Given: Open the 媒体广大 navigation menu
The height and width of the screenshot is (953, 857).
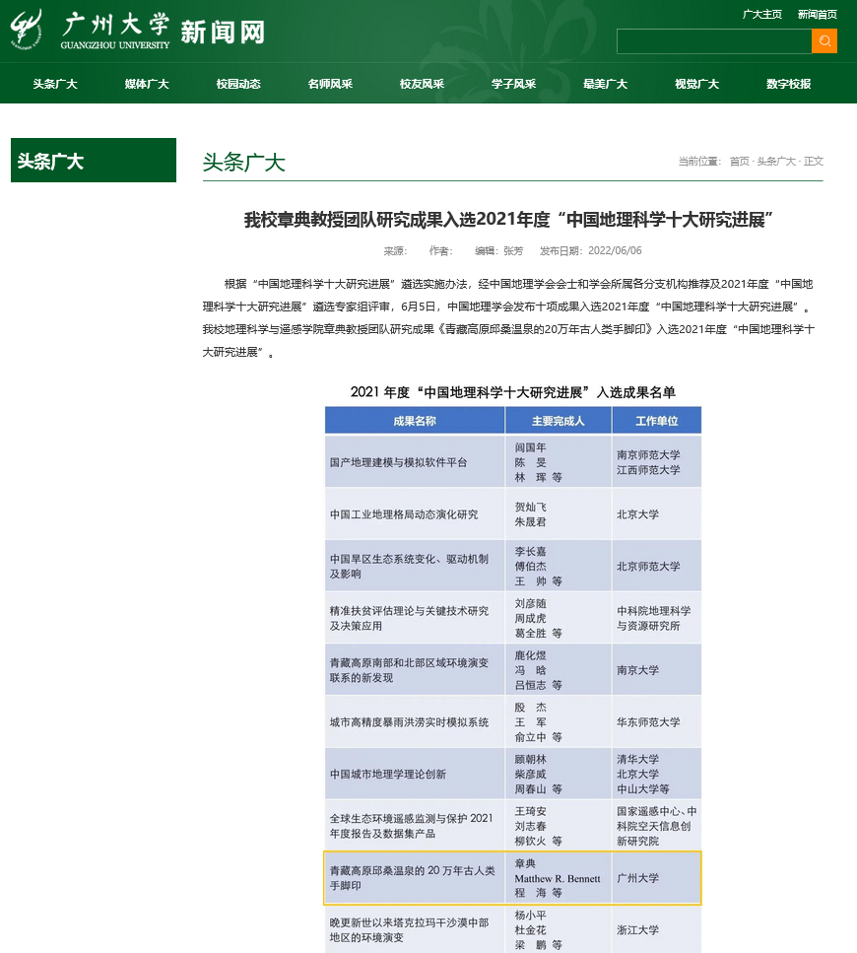Looking at the screenshot, I should (x=147, y=84).
